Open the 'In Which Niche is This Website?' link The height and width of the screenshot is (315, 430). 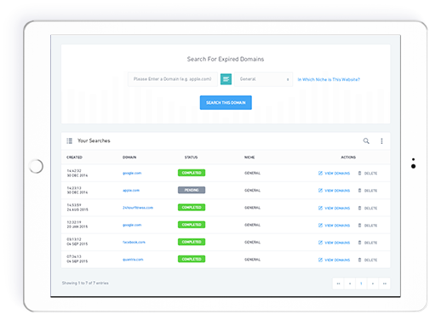[329, 79]
